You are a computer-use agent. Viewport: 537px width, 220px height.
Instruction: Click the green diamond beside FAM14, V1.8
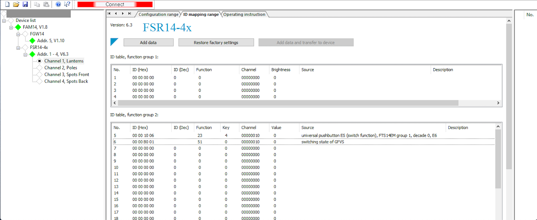pos(18,27)
